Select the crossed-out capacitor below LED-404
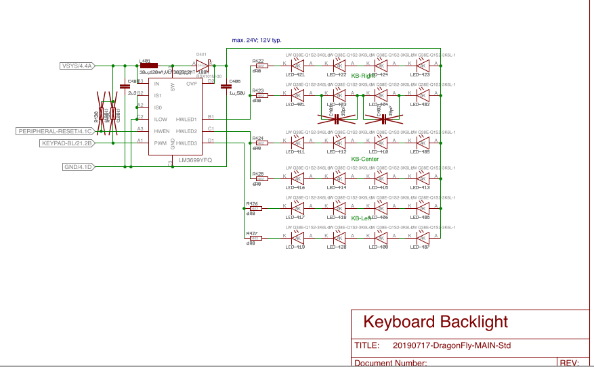 (383, 118)
